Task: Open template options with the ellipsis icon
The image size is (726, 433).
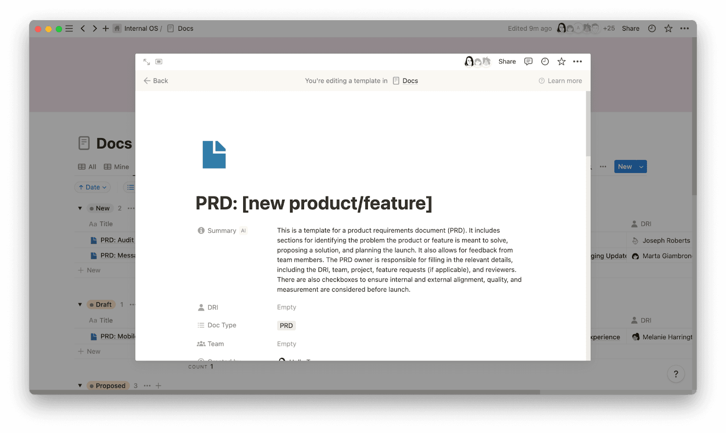Action: click(578, 61)
